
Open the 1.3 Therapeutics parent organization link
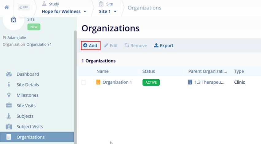pos(209,82)
